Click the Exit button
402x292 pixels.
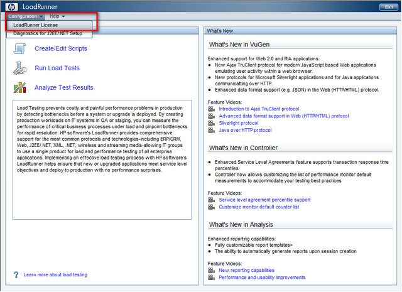click(x=389, y=7)
